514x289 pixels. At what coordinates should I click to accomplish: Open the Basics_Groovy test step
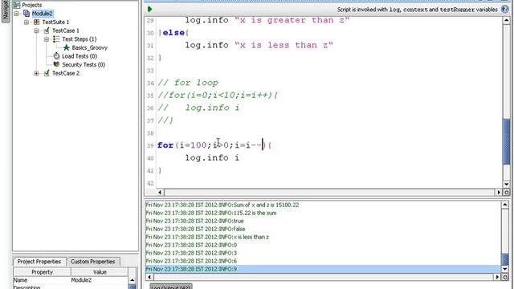pyautogui.click(x=90, y=47)
